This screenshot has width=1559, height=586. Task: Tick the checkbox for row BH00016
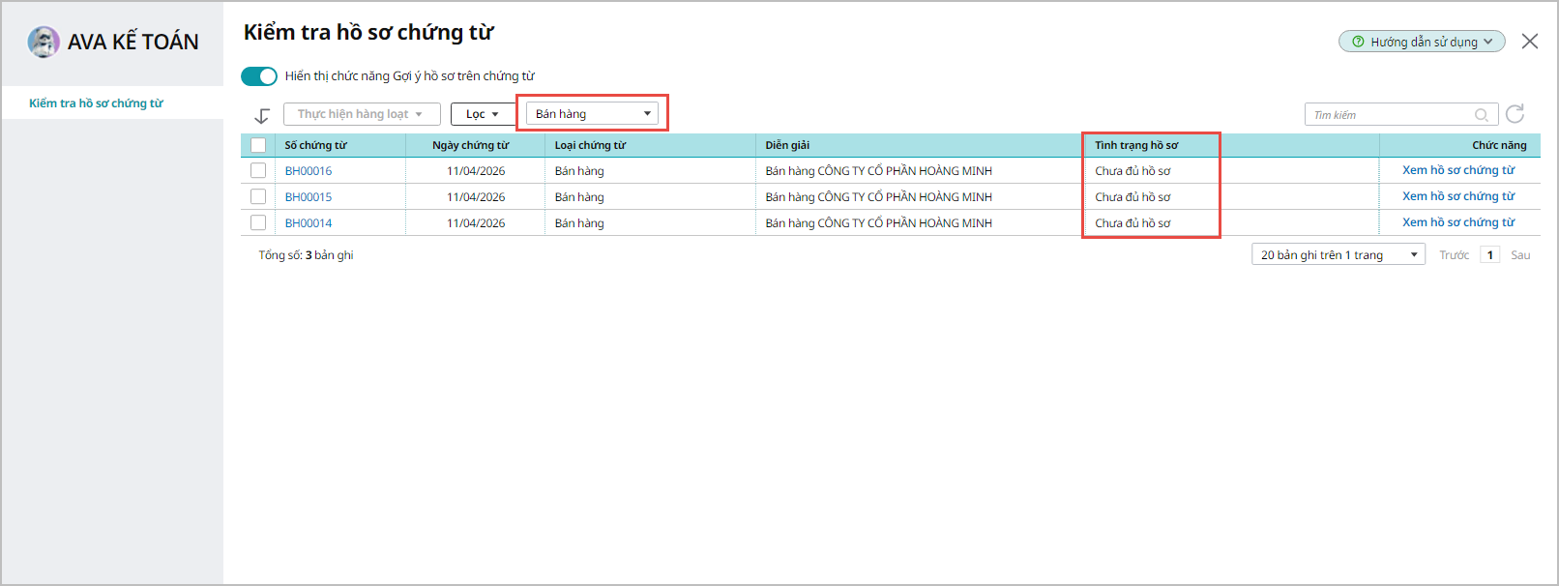(x=258, y=170)
